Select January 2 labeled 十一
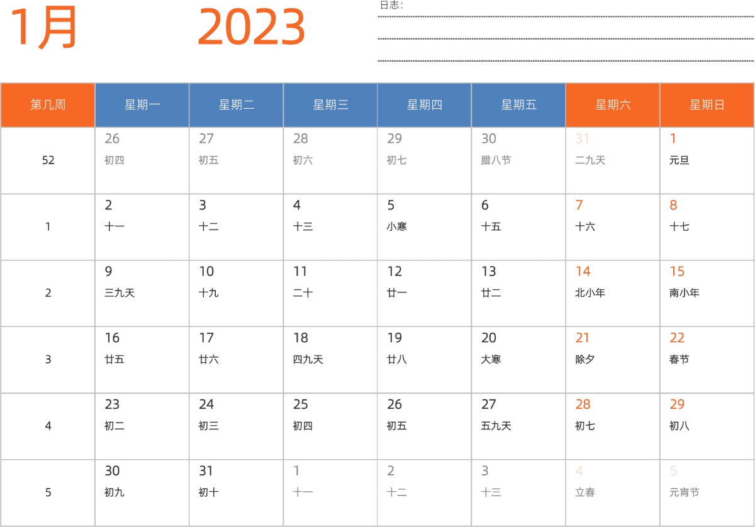755x527 pixels. coord(142,227)
